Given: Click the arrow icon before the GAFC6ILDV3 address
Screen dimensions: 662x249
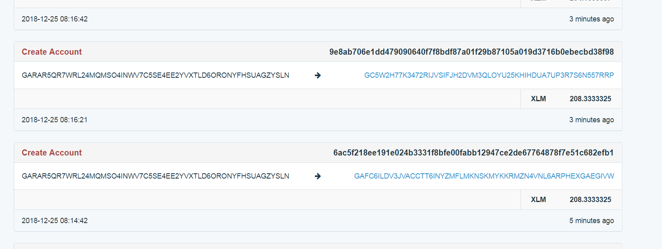Looking at the screenshot, I should (x=318, y=176).
